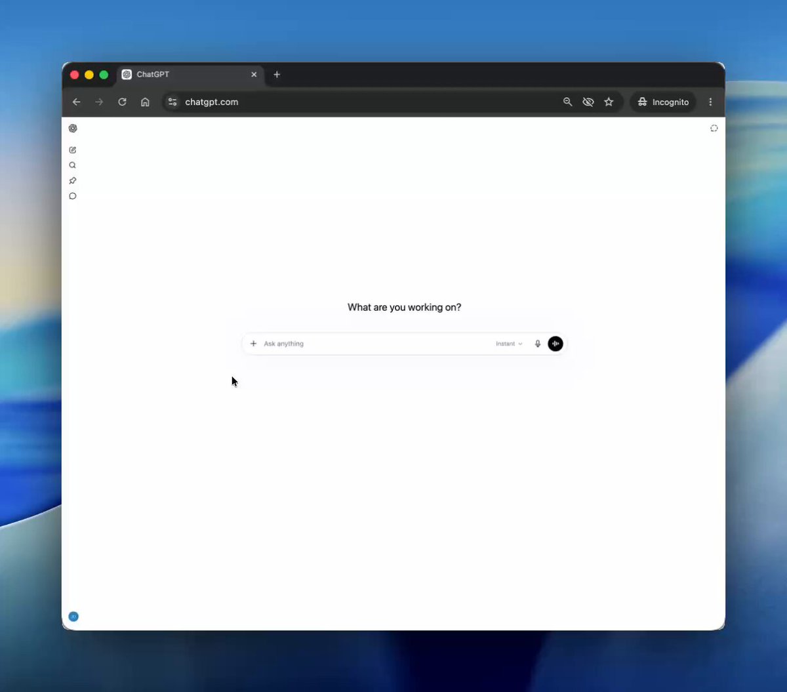Open the browser home page button
This screenshot has height=692, width=787.
(145, 102)
